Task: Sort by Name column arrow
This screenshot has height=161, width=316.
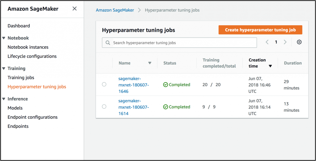Action: coord(150,63)
